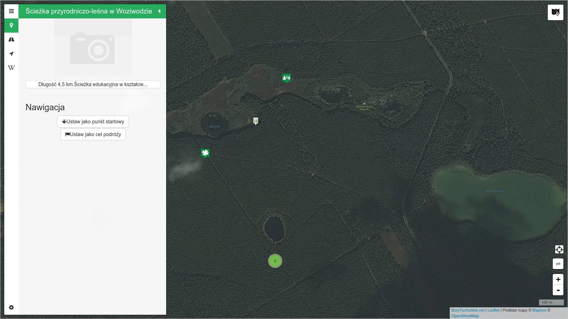Open the settings gear in the sidebar
This screenshot has height=319, width=568.
tap(11, 307)
